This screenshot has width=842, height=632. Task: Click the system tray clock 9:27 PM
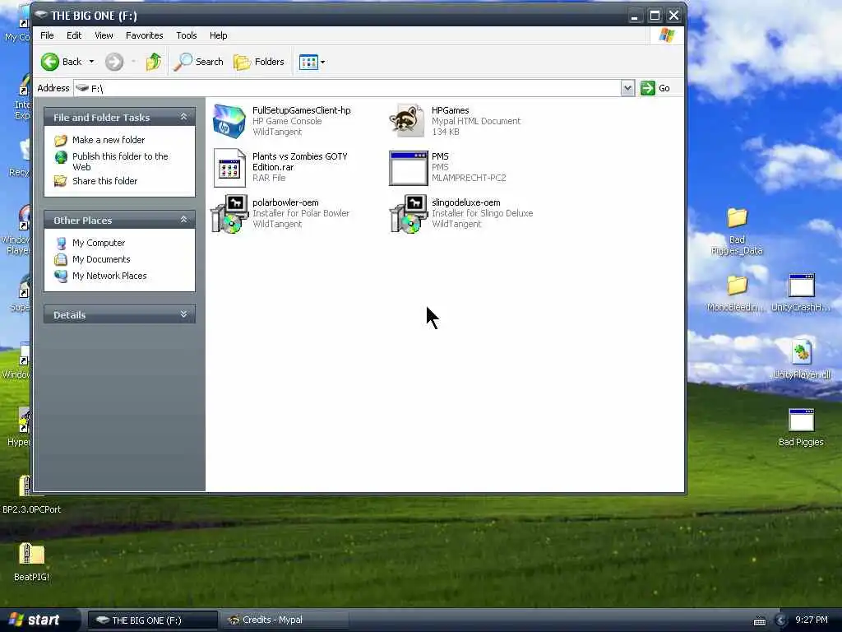click(812, 620)
